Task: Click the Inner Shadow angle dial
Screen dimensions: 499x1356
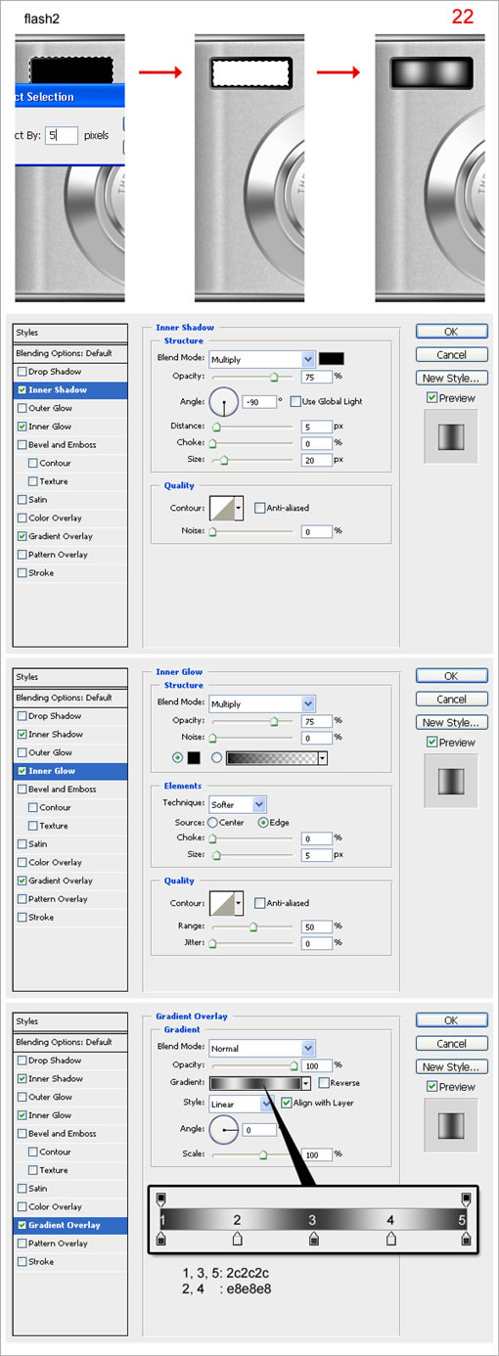Action: click(224, 401)
